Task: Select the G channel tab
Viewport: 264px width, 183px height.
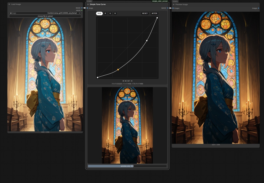Action: 110,13
